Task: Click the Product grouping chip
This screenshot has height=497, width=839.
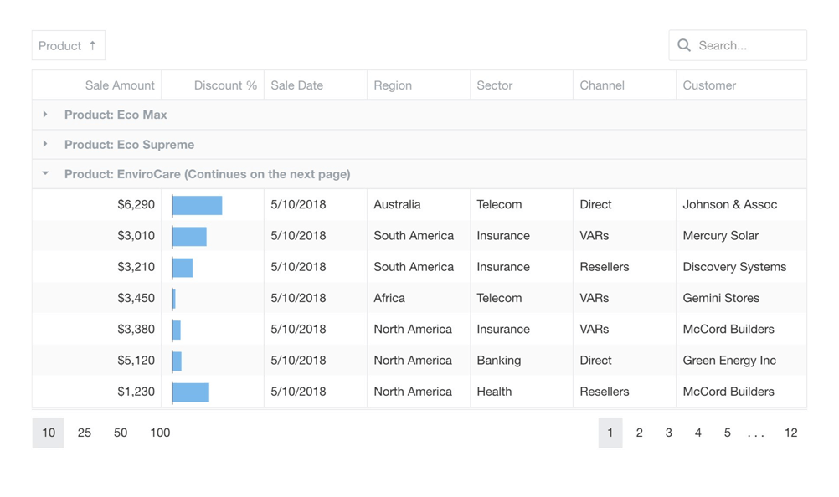Action: (68, 45)
